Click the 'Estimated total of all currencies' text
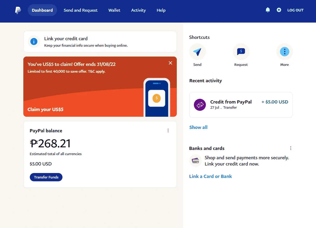Image resolution: width=316 pixels, height=228 pixels. click(56, 154)
